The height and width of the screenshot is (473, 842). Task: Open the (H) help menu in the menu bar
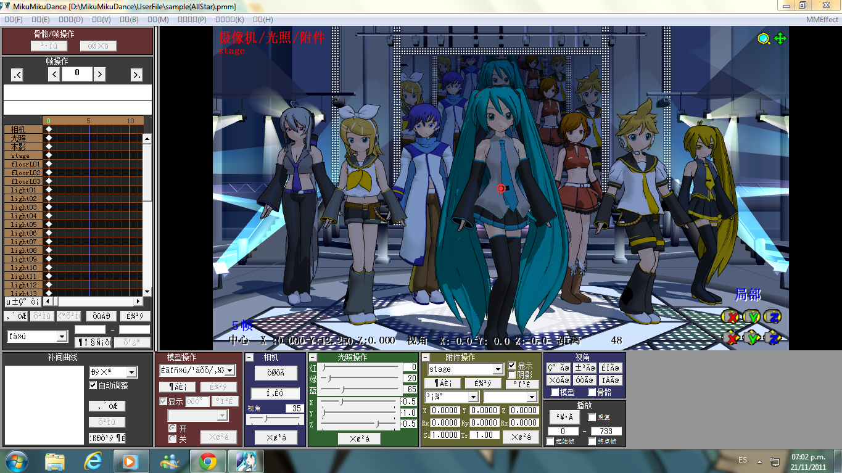[263, 20]
